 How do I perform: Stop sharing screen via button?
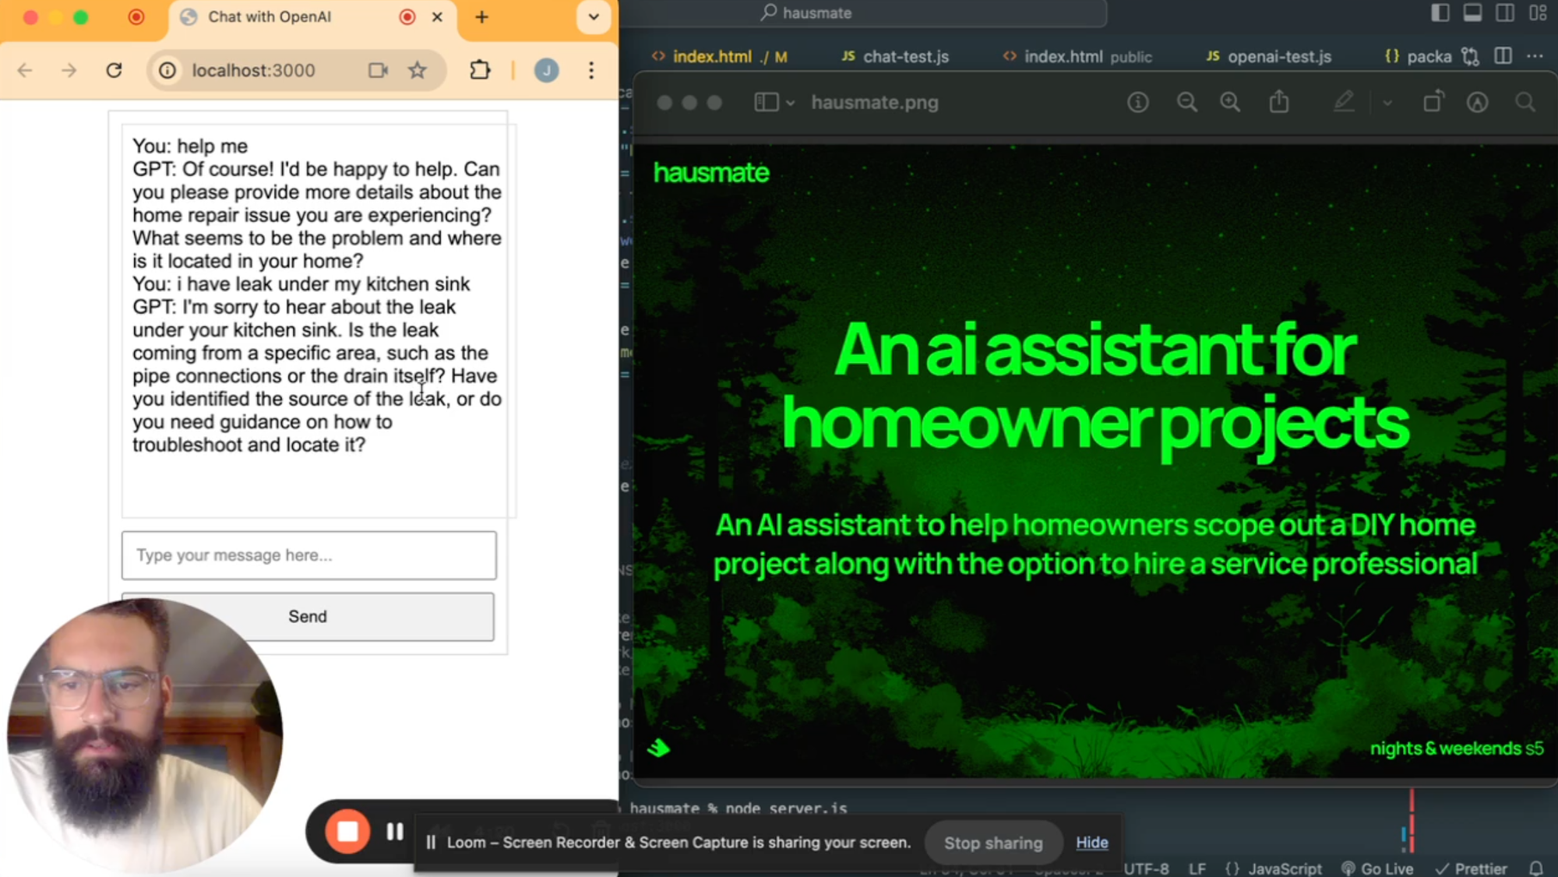[994, 842]
